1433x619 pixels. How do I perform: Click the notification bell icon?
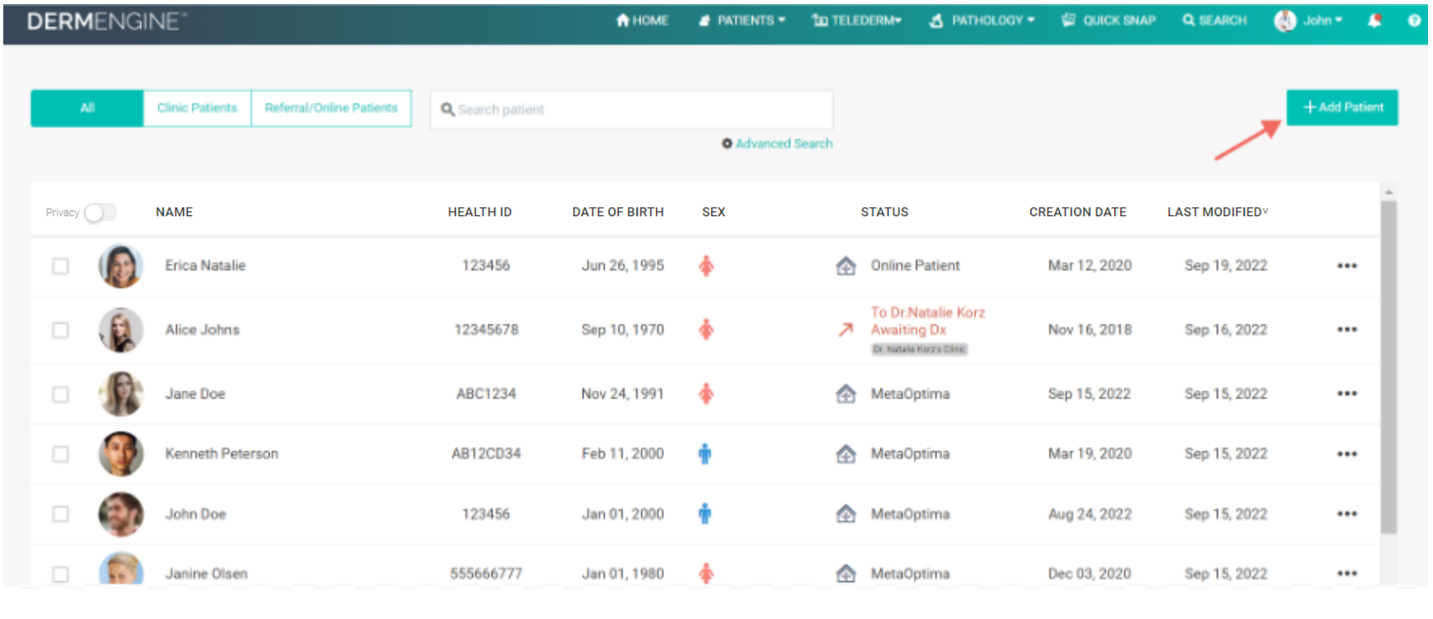(x=1374, y=20)
